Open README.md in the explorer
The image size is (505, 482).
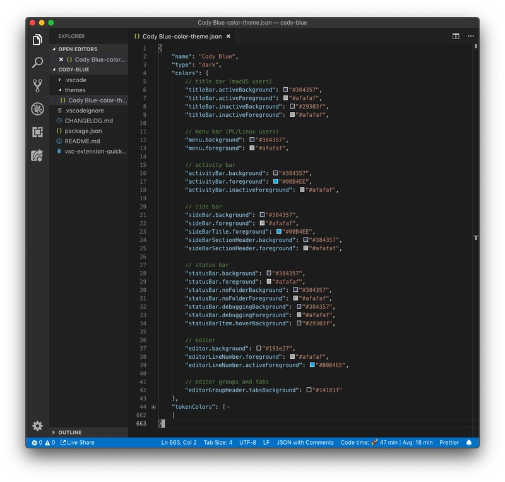point(88,141)
